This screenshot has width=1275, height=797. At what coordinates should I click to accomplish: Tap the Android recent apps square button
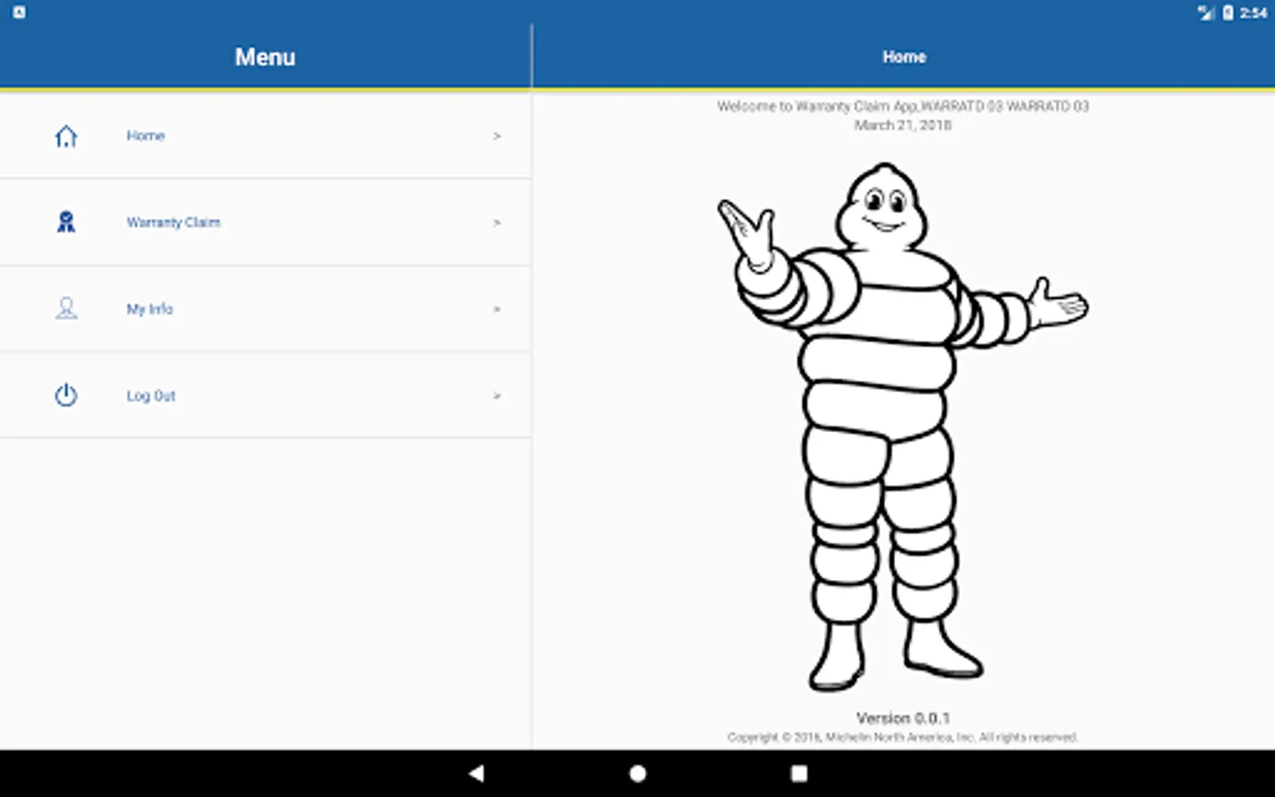tap(799, 773)
